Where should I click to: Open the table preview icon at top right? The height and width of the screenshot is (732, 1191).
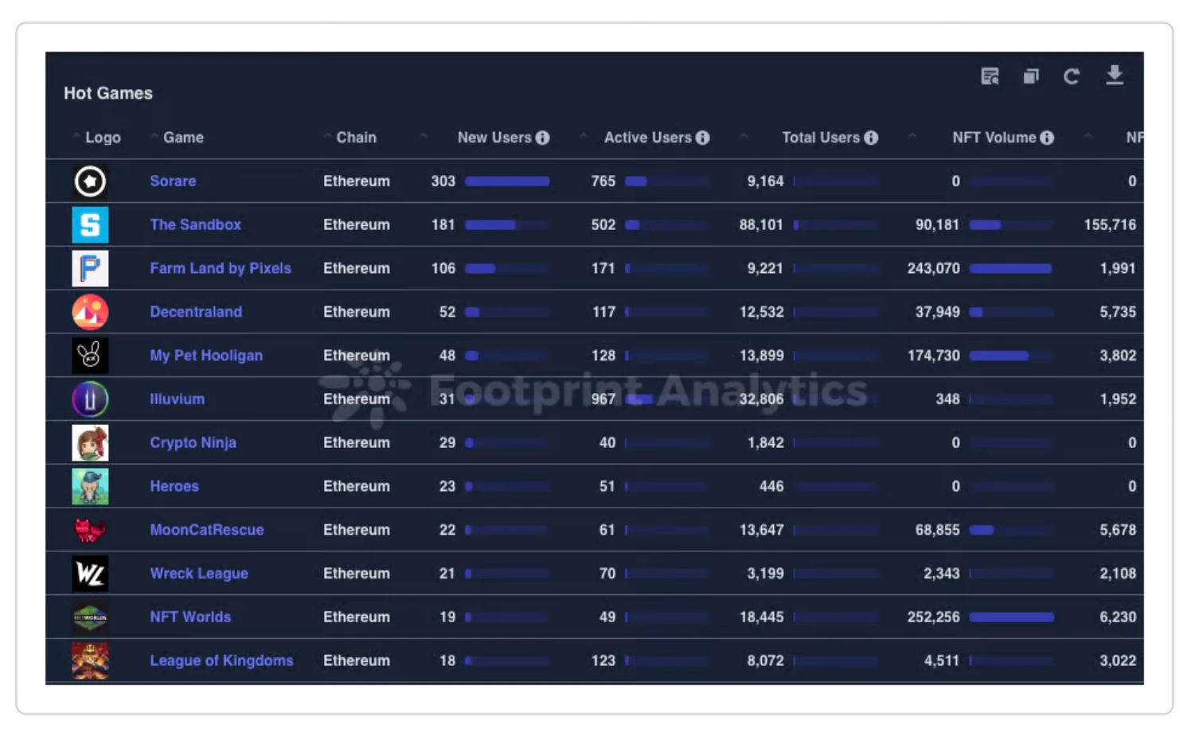point(990,76)
